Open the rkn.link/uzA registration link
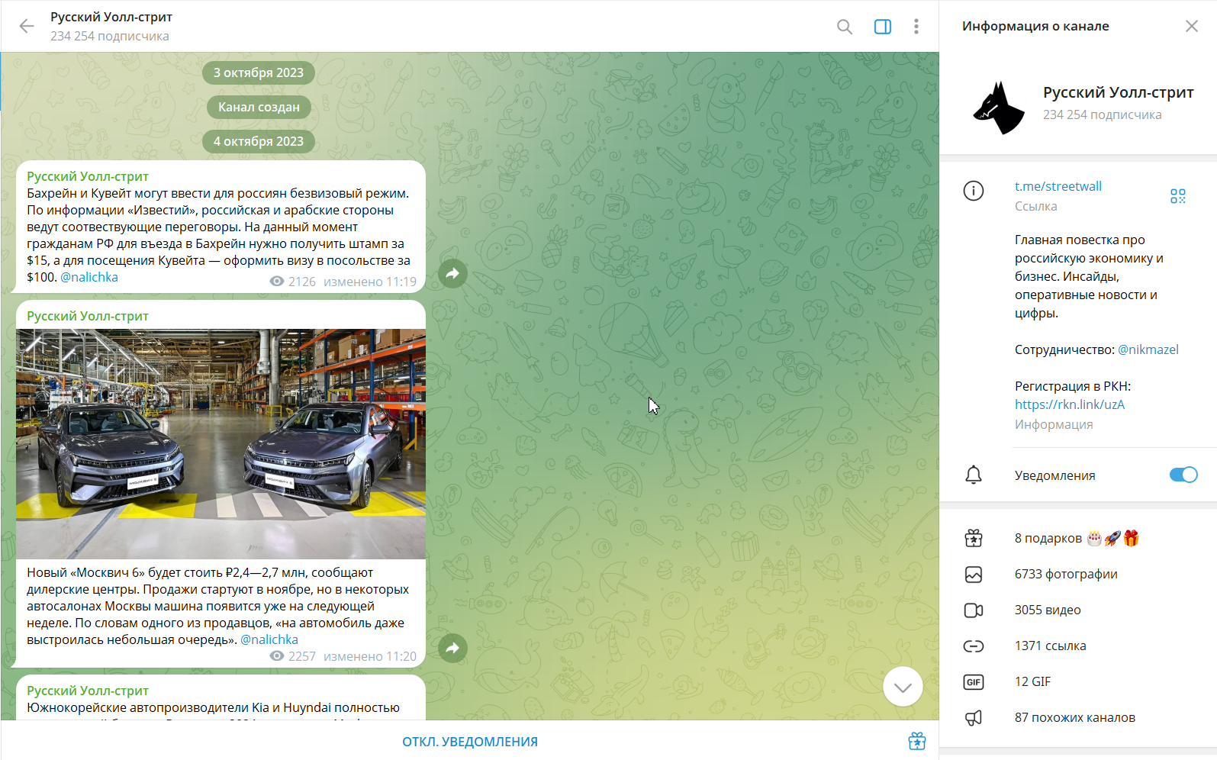 click(1069, 404)
